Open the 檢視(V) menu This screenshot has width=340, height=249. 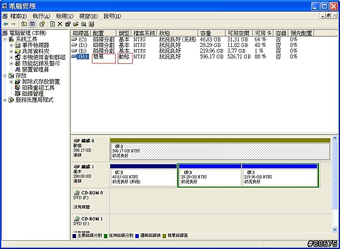pos(65,16)
